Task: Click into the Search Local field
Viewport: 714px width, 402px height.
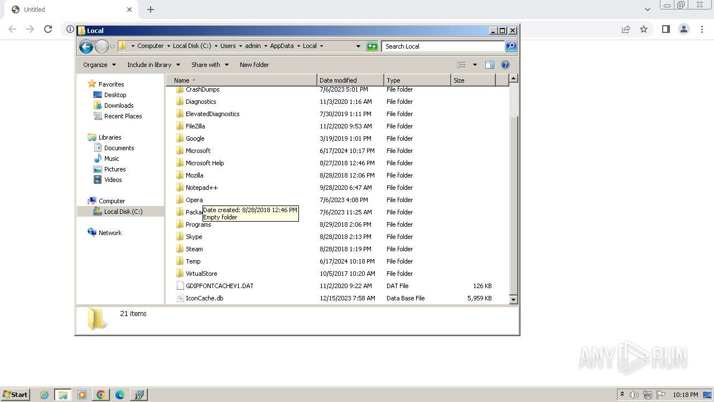Action: point(443,46)
